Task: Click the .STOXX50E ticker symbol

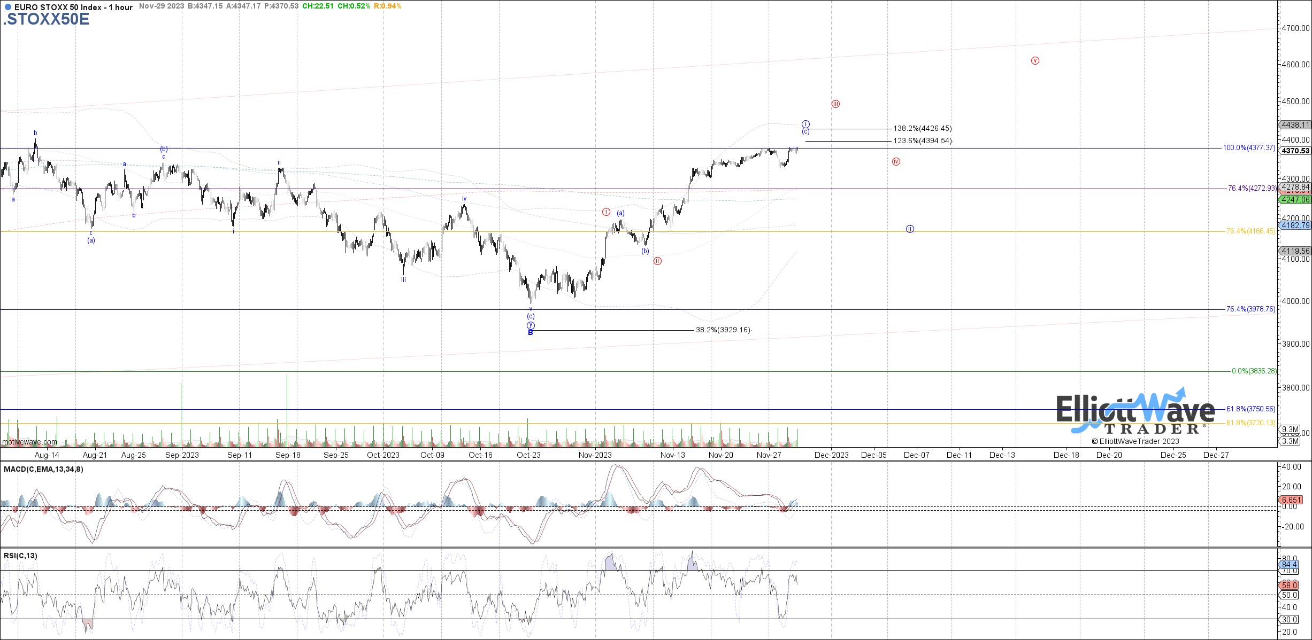Action: [x=46, y=19]
